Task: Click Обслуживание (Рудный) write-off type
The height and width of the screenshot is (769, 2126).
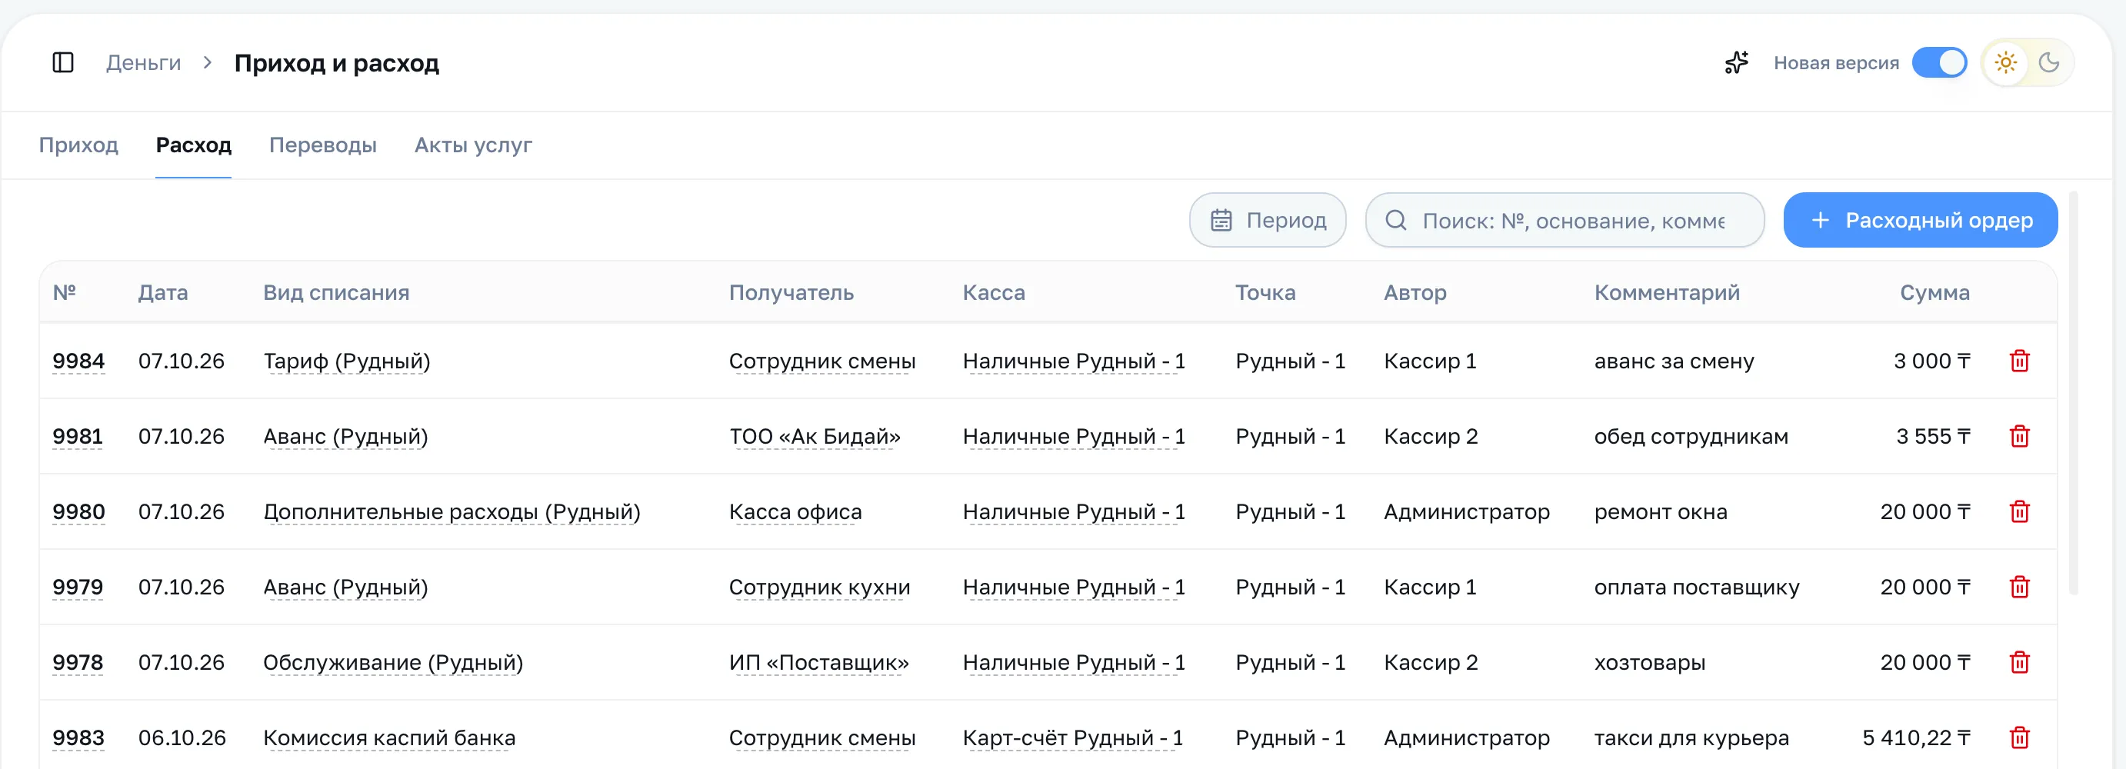Action: [393, 663]
